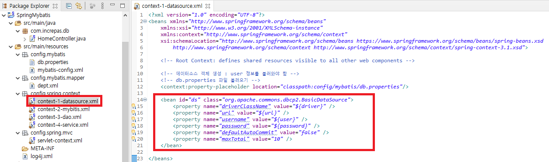The height and width of the screenshot is (162, 549).
Task: Click the context-3-dao.xml Spring file icon
Action: 32,117
